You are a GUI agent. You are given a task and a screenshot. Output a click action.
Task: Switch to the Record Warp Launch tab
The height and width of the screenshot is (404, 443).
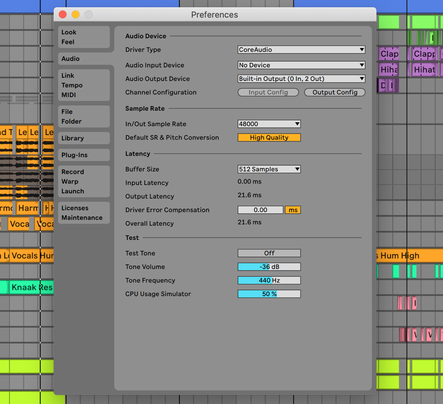tap(84, 181)
